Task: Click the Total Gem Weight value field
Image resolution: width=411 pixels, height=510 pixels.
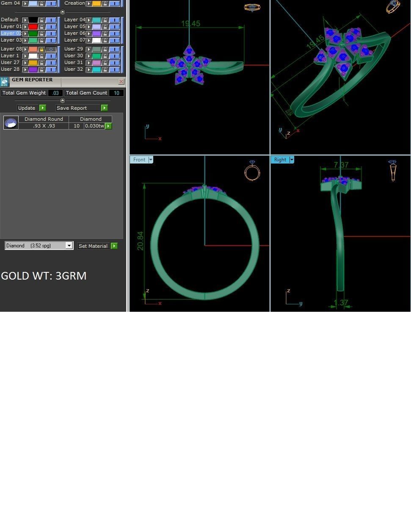Action: (x=55, y=93)
